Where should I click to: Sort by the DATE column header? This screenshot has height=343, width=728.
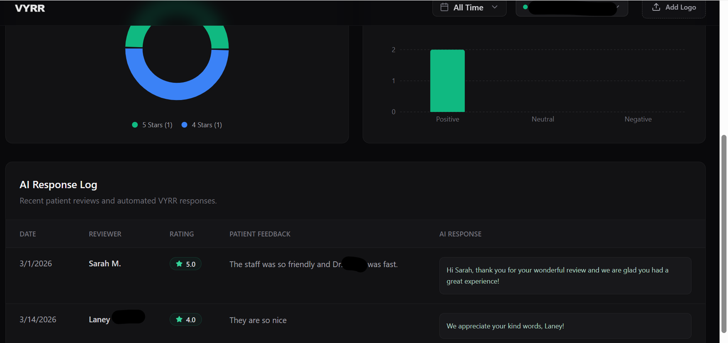pos(28,234)
